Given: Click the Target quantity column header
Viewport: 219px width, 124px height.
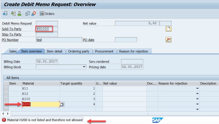Looking at the screenshot, I should [x=78, y=83].
